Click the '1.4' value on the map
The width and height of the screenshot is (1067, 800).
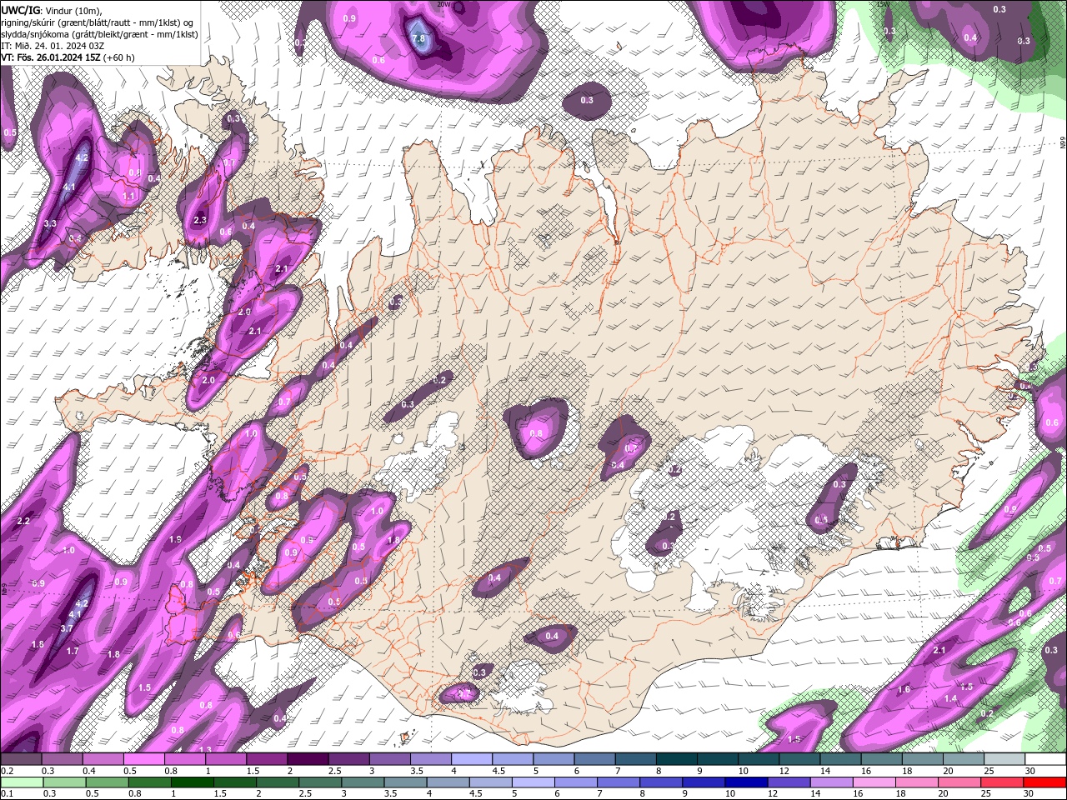click(x=950, y=699)
